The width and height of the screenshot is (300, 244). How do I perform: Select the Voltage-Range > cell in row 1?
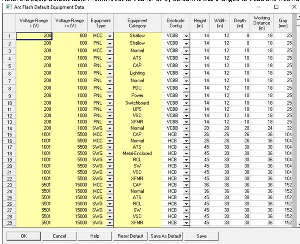pyautogui.click(x=34, y=36)
